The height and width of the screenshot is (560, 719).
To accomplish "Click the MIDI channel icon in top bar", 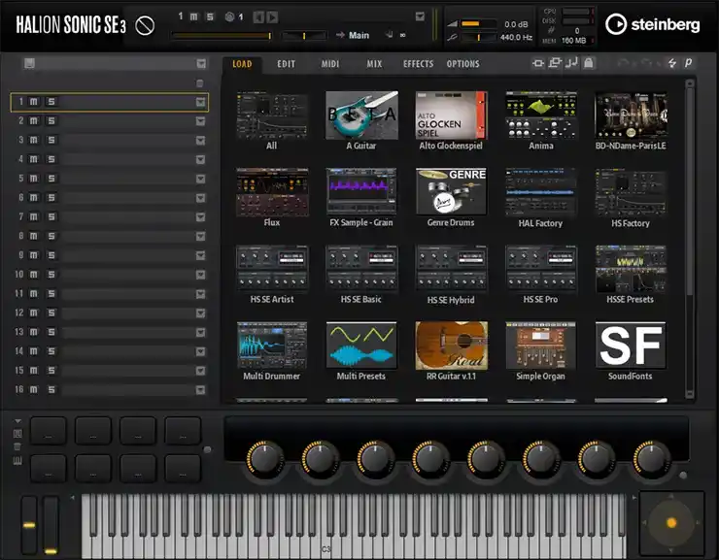I will [229, 16].
